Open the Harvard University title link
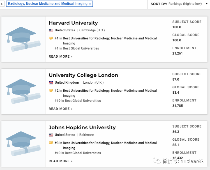The image size is (210, 170). coord(73,23)
